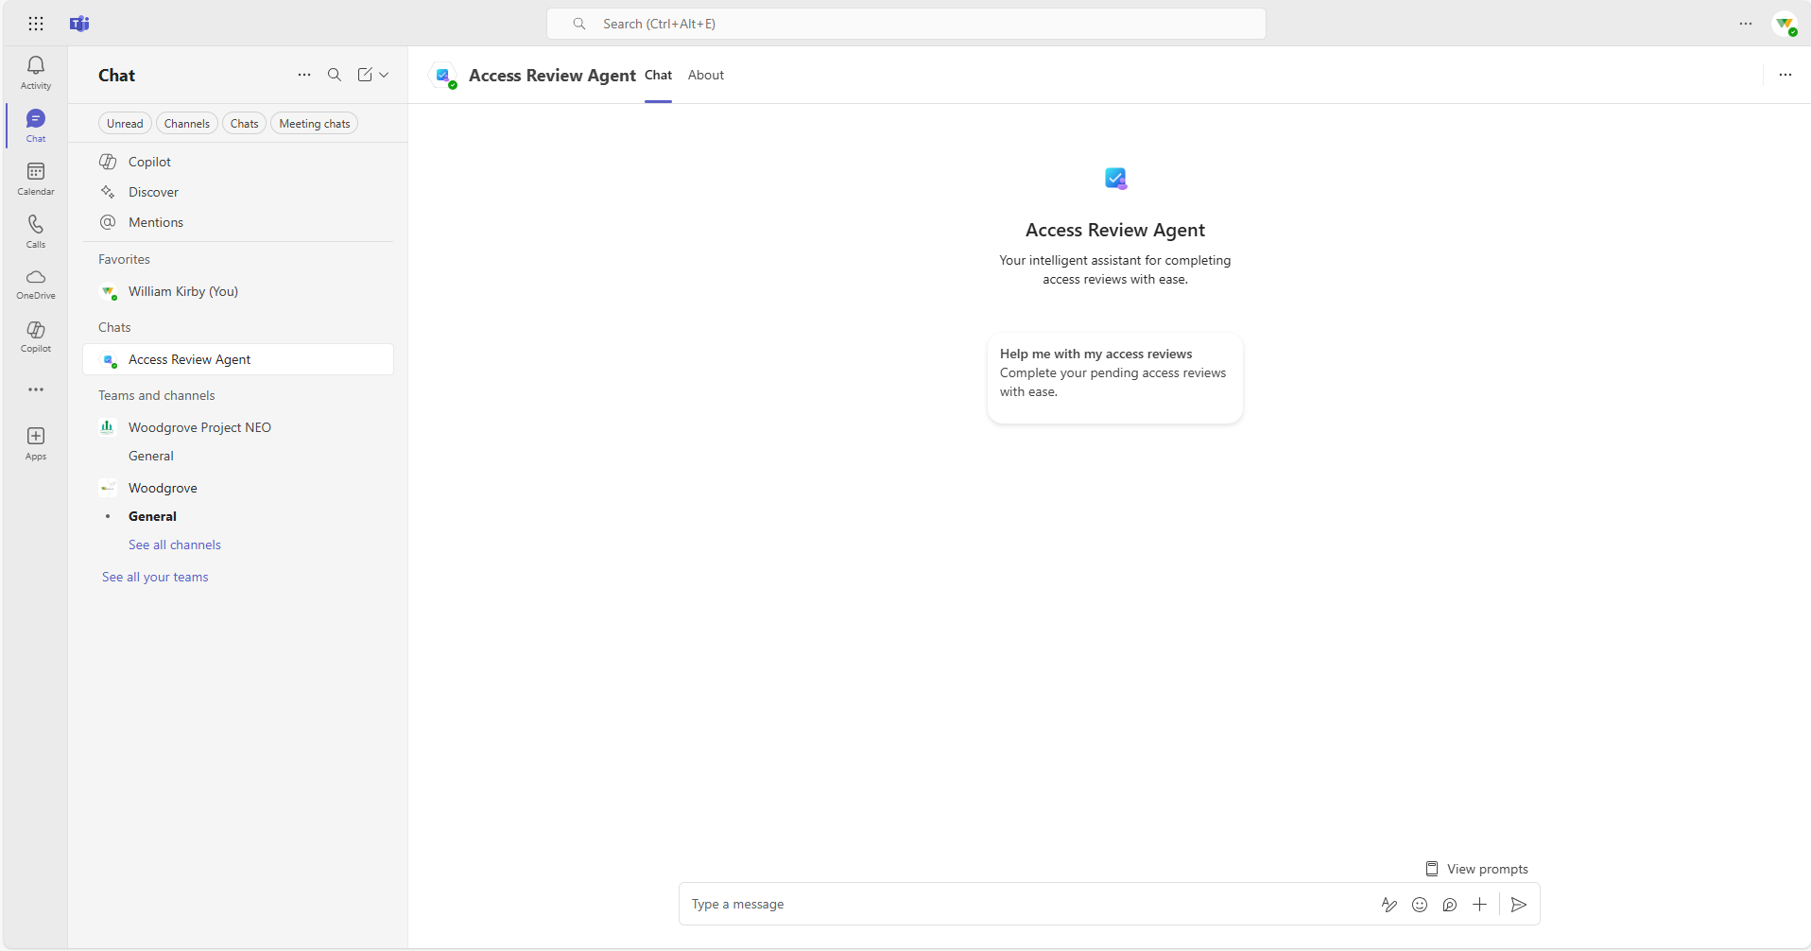Open the bold General channel under Woodgrove
This screenshot has width=1811, height=951.
tap(238, 516)
